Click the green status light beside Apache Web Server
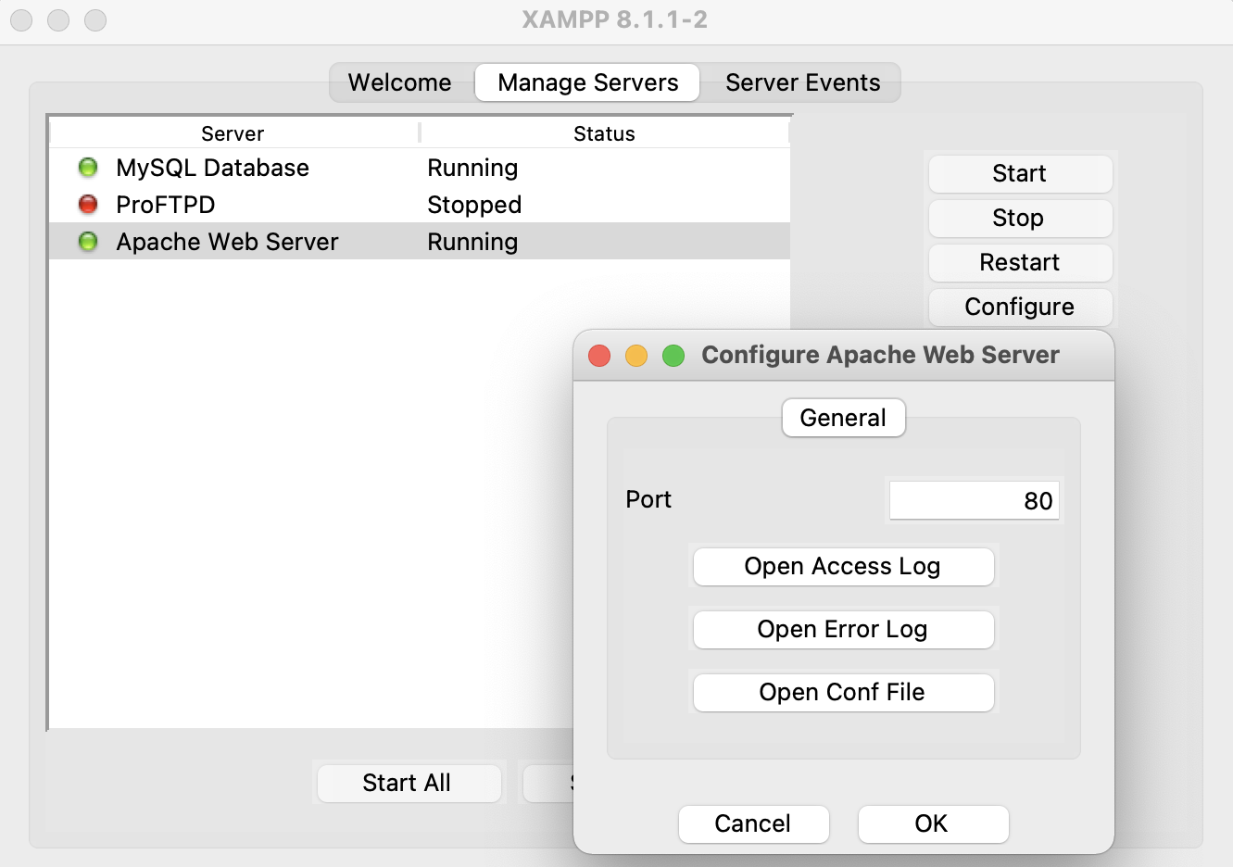This screenshot has width=1233, height=867. (87, 242)
